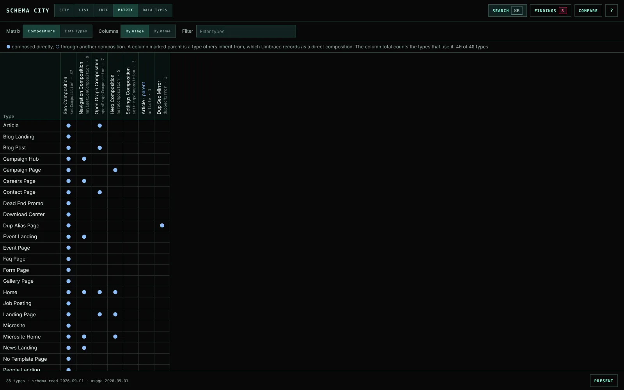Click the findings count badge 8
The width and height of the screenshot is (624, 390).
562,11
